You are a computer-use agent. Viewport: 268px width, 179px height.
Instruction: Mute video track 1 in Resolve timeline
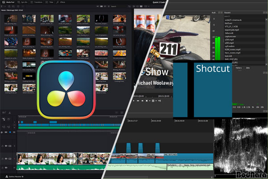click(6, 159)
